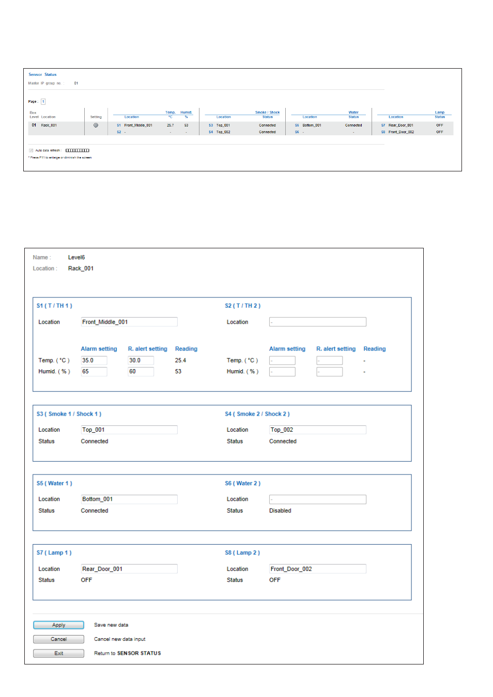
Task: Edit S3 Location field Top_001
Action: [129, 430]
